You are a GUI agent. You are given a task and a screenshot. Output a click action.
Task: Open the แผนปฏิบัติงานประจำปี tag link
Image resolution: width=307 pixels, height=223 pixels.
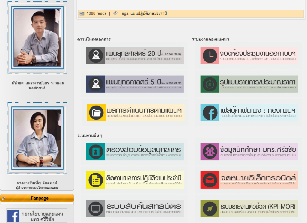(149, 13)
